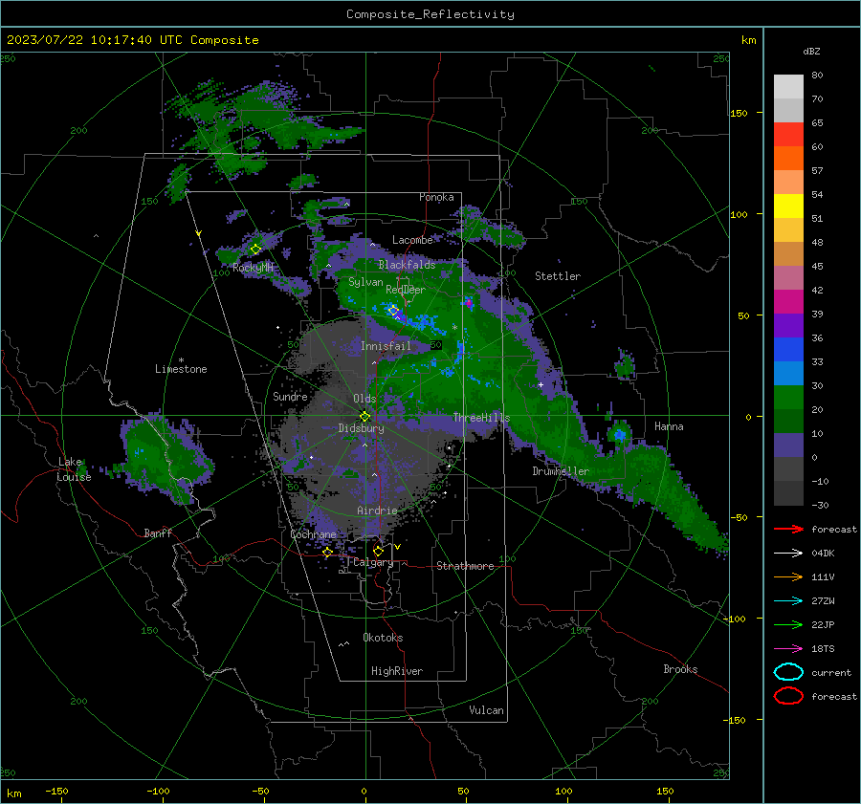The width and height of the screenshot is (861, 804).
Task: Click the Blackfalds city label
Action: click(407, 265)
